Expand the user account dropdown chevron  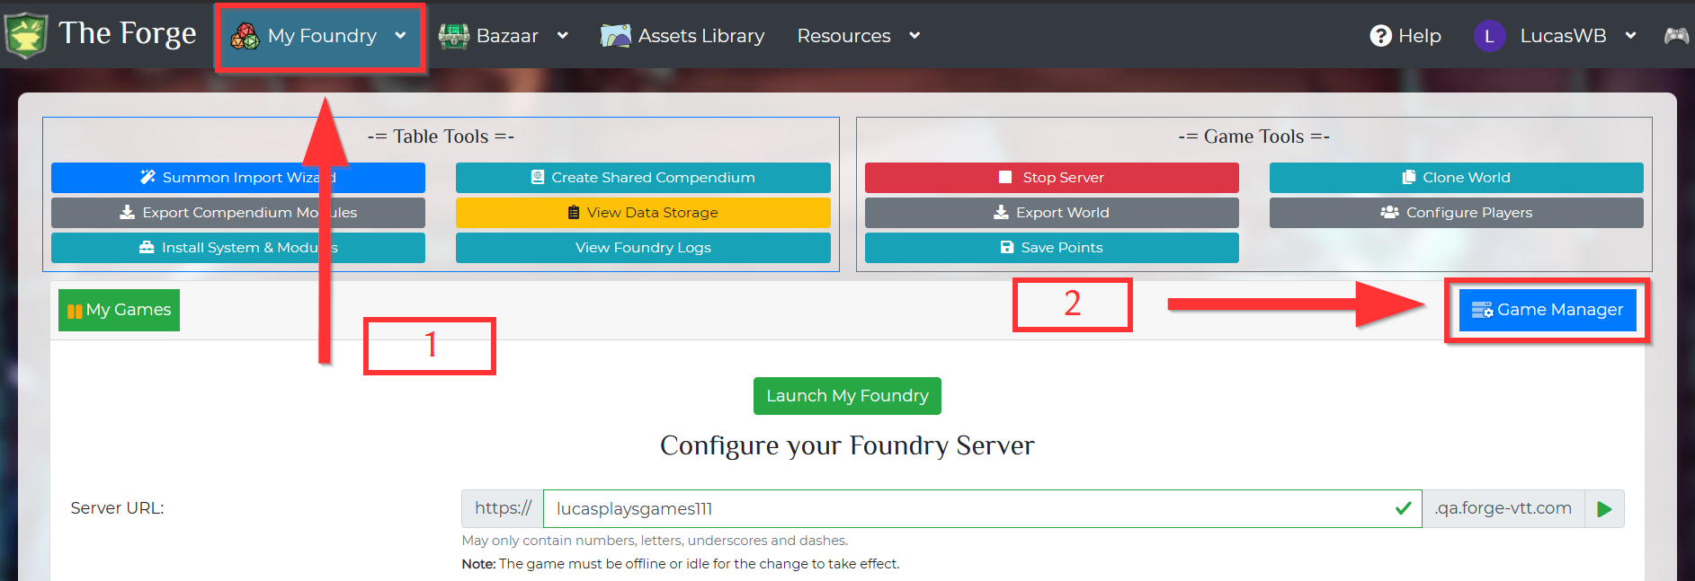(1630, 36)
